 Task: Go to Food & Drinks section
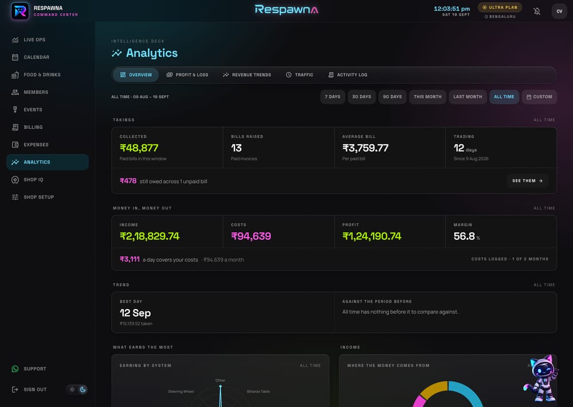pyautogui.click(x=48, y=75)
